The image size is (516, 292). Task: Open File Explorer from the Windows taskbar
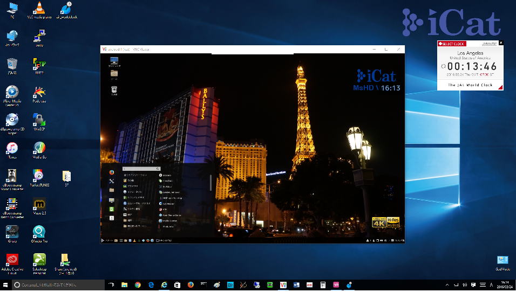click(124, 285)
